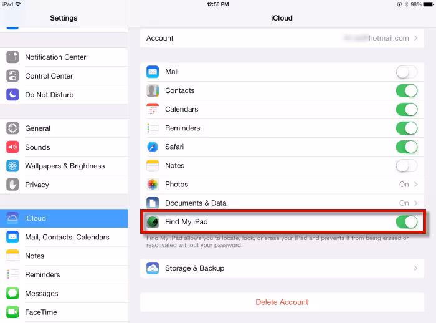Tap the Calendars icon in iCloud list

(x=153, y=109)
